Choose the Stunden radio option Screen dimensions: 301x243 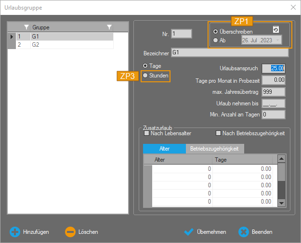145,76
